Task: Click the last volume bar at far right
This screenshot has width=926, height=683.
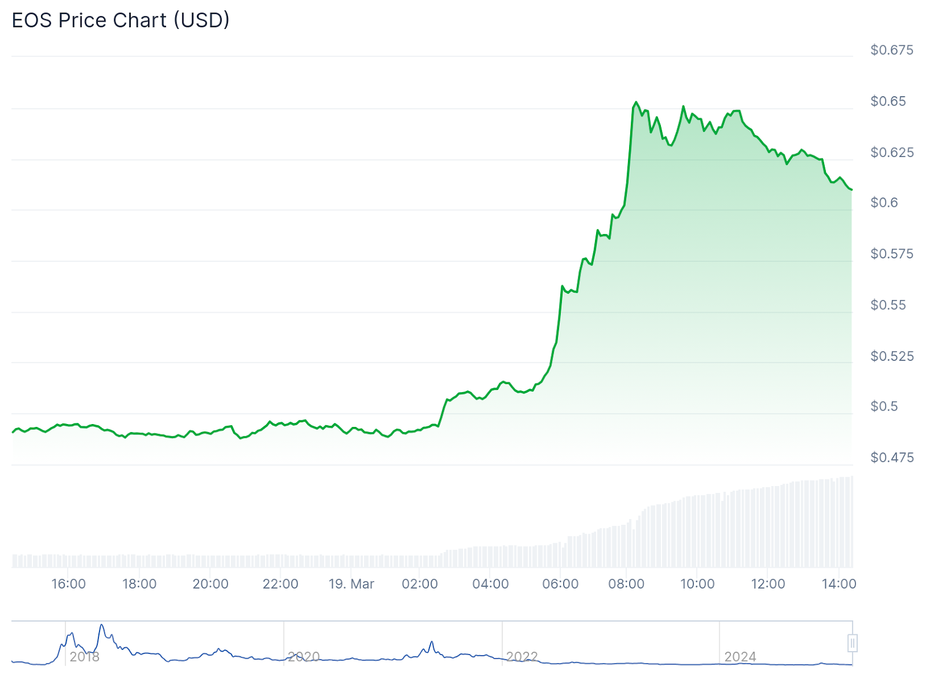Action: 851,521
